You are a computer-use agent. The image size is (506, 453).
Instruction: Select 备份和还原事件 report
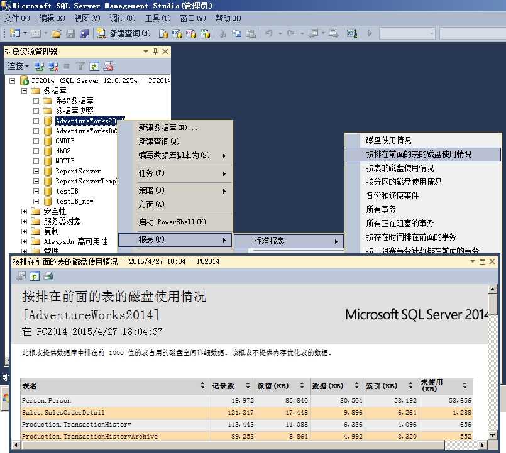point(424,195)
